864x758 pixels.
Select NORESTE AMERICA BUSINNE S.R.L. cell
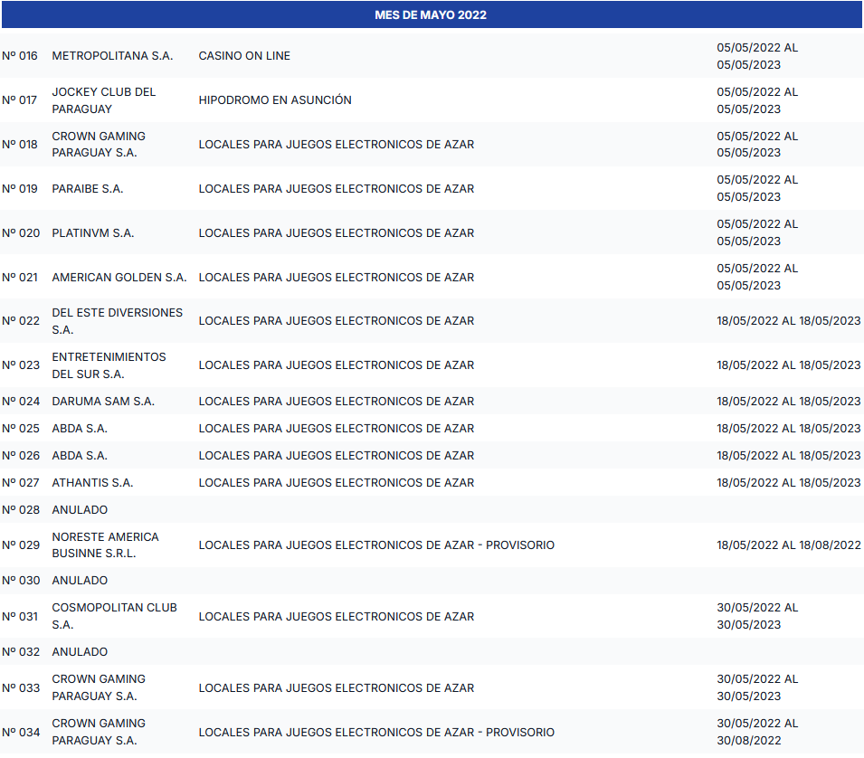105,545
